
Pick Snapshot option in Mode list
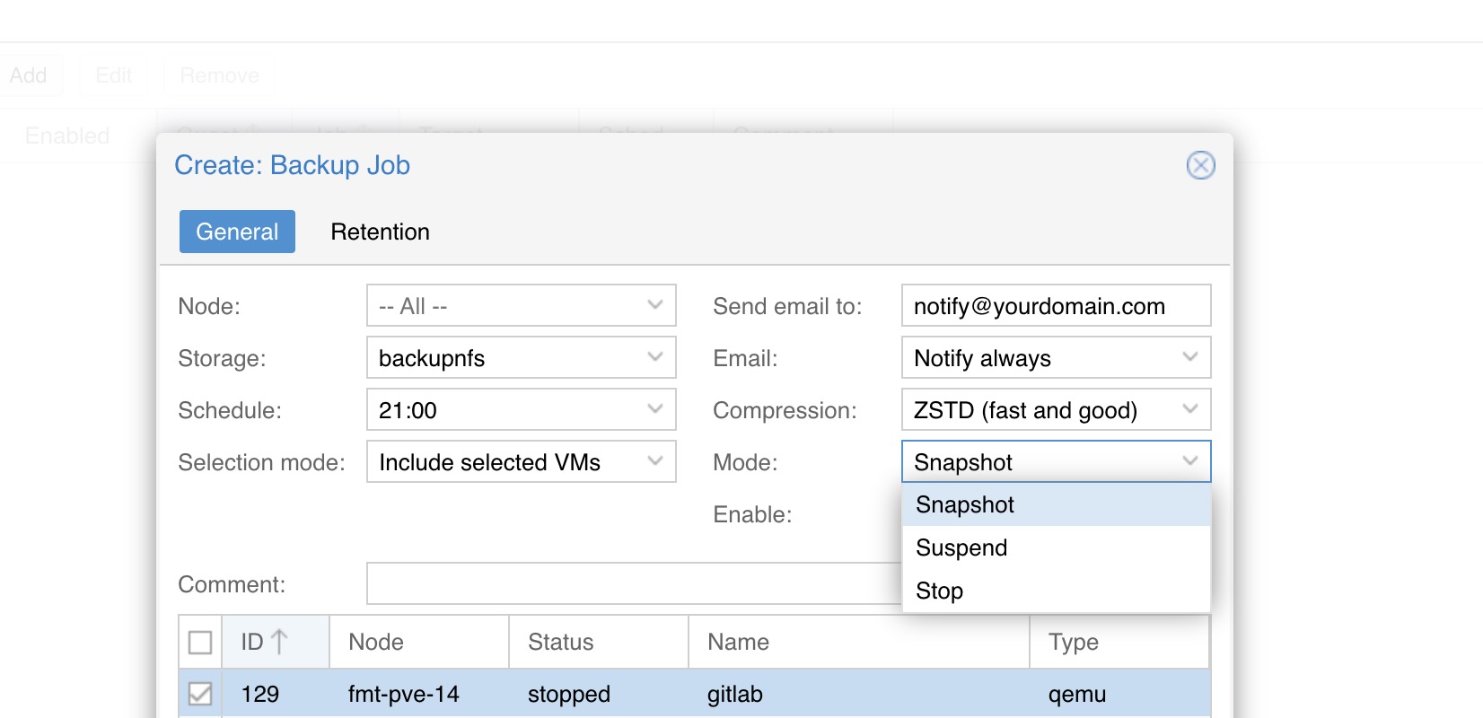pos(965,504)
